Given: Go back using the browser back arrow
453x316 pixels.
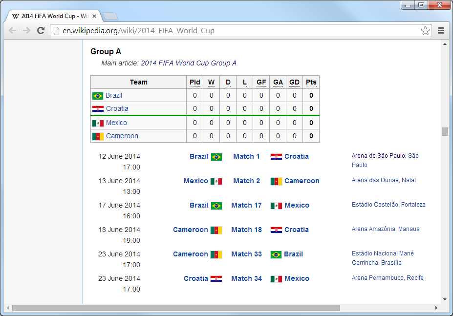Looking at the screenshot, I should tap(12, 31).
